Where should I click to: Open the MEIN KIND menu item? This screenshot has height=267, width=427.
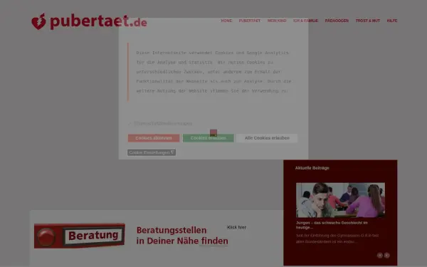pos(277,21)
